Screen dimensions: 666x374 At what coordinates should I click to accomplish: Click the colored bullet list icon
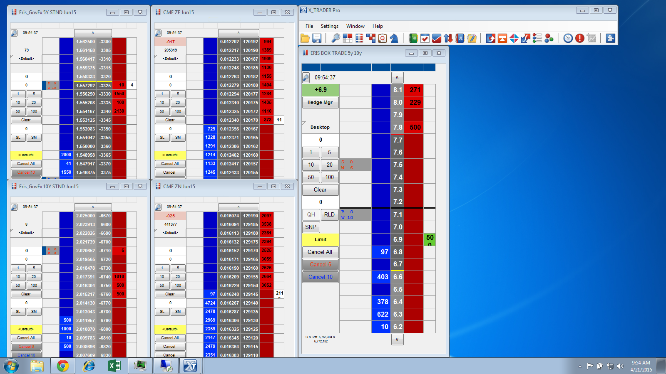(x=537, y=38)
